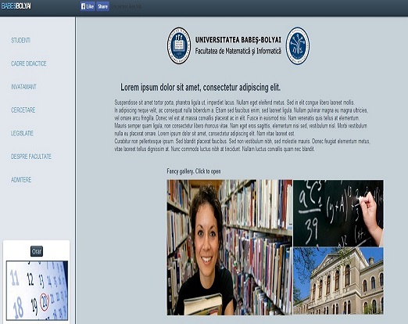The height and width of the screenshot is (324, 408).
Task: Click the Universitatea Babeş-Bolyai title text
Action: [238, 40]
